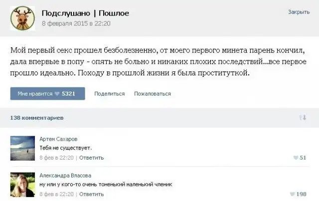
Task: Reply to Артем Сахаров's comment
Action: [x=91, y=158]
